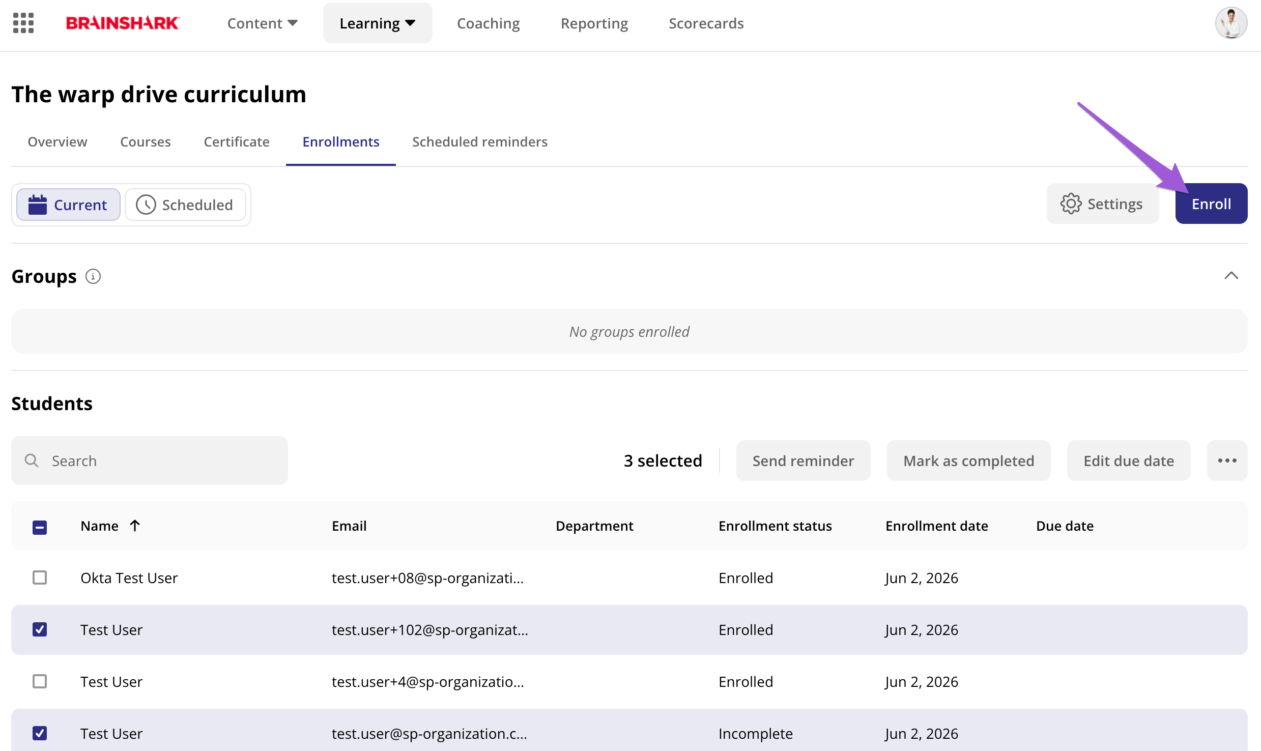Click the Name sort arrow
1261x751 pixels.
pos(135,526)
